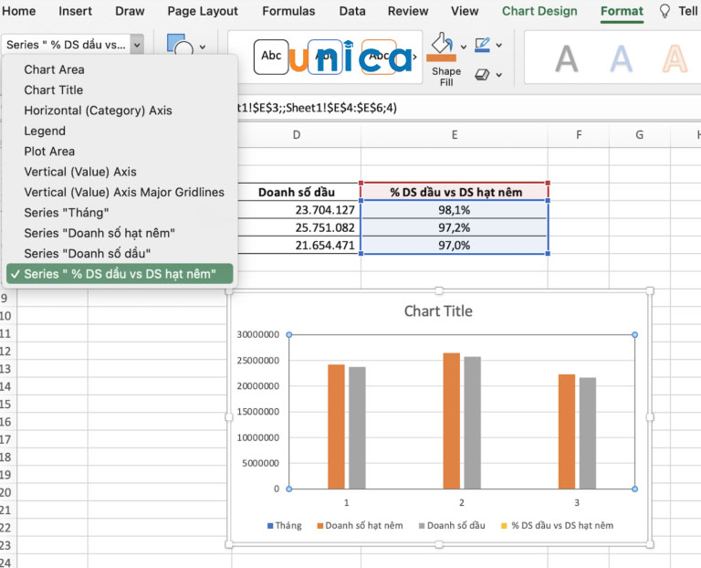Select the first Abc shape style
The image size is (701, 568).
click(x=272, y=56)
